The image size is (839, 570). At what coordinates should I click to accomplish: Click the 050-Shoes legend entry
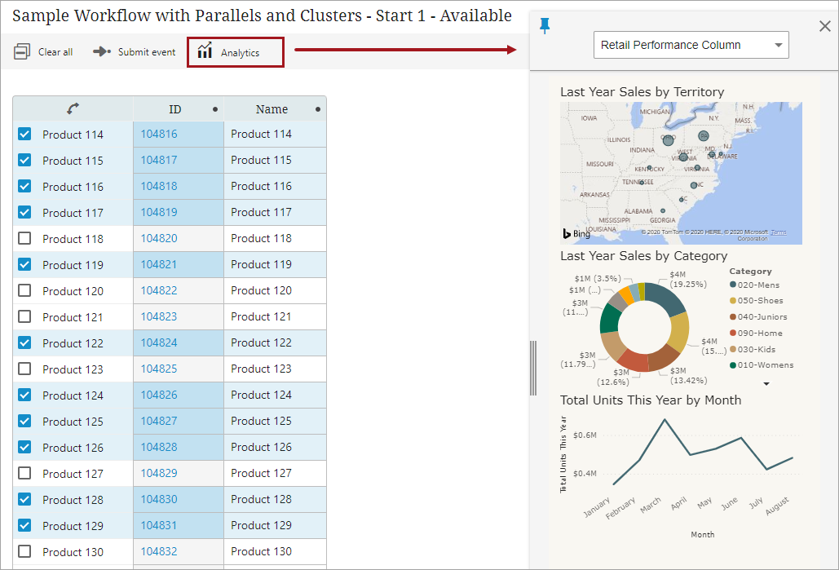(x=759, y=301)
